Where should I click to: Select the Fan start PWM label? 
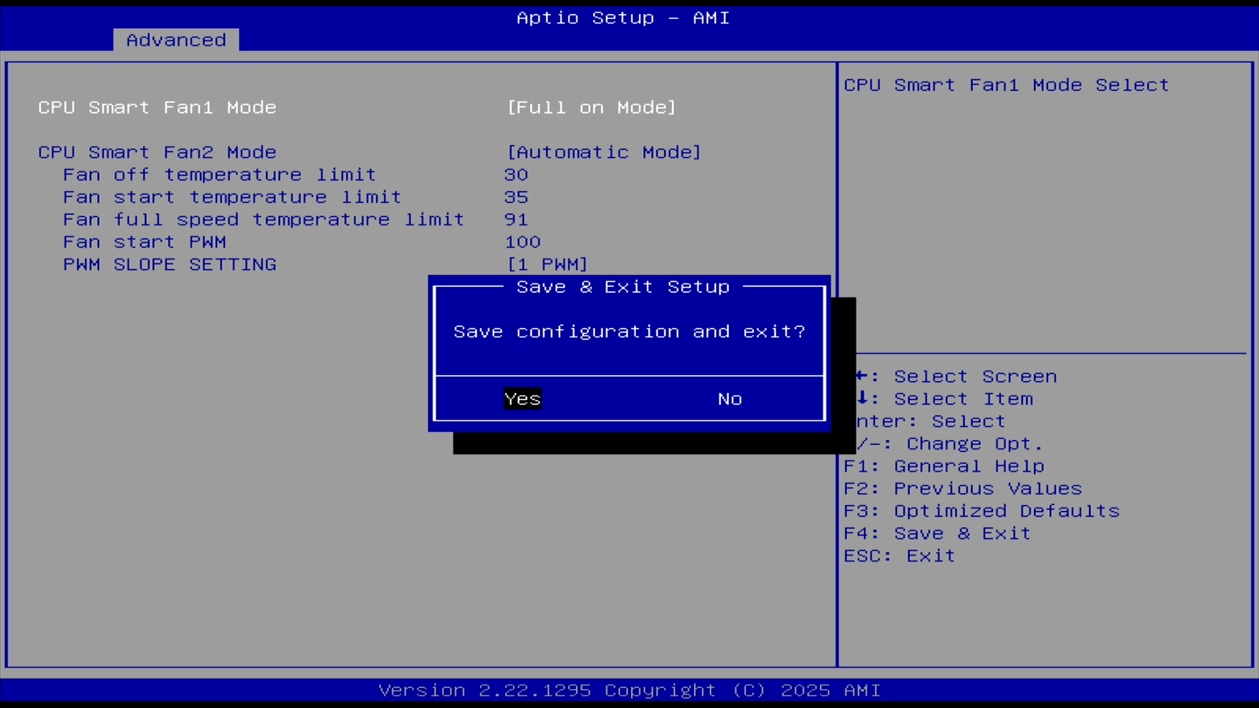(x=145, y=242)
